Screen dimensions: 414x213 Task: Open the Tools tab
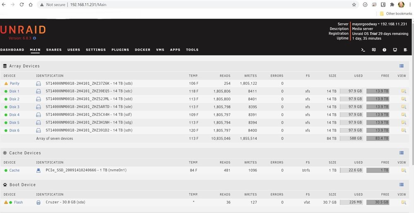(192, 50)
